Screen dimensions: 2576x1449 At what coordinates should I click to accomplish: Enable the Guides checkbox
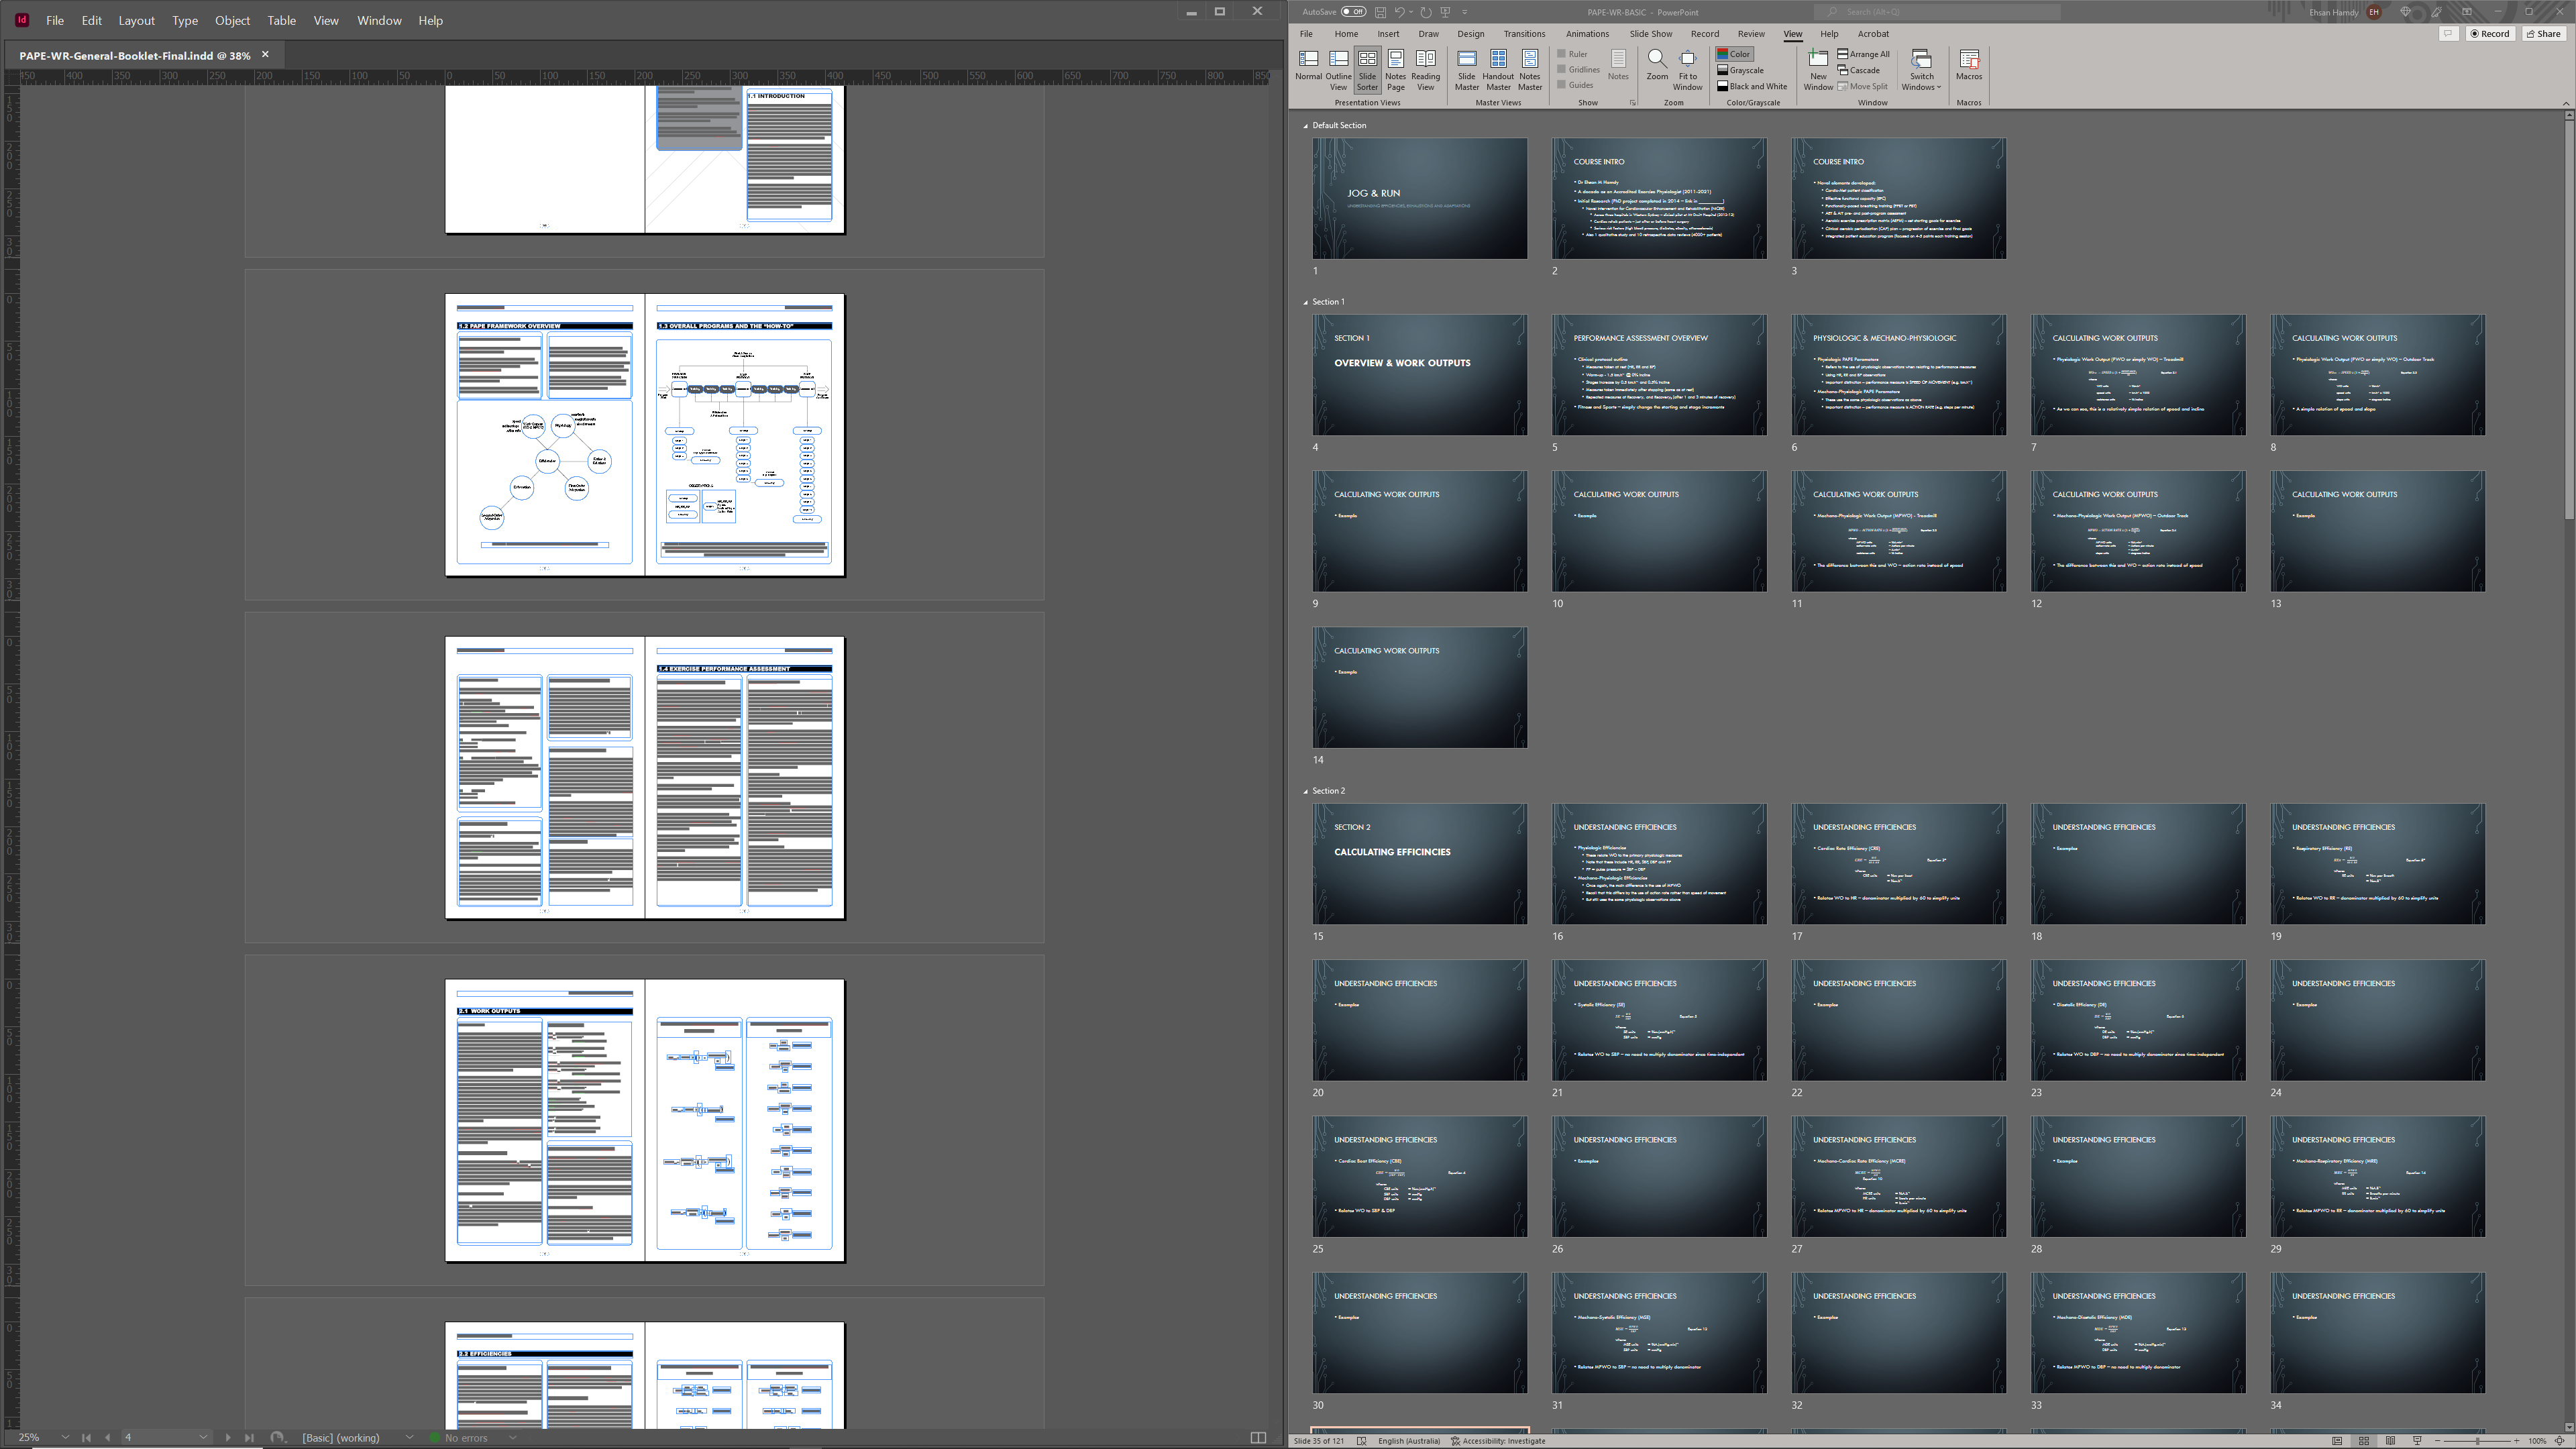tap(1575, 85)
